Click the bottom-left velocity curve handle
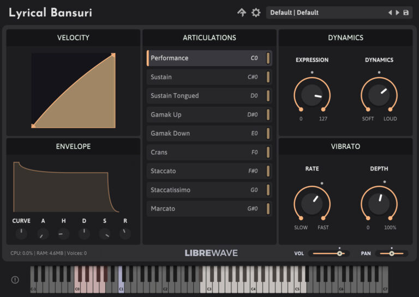 (x=33, y=126)
